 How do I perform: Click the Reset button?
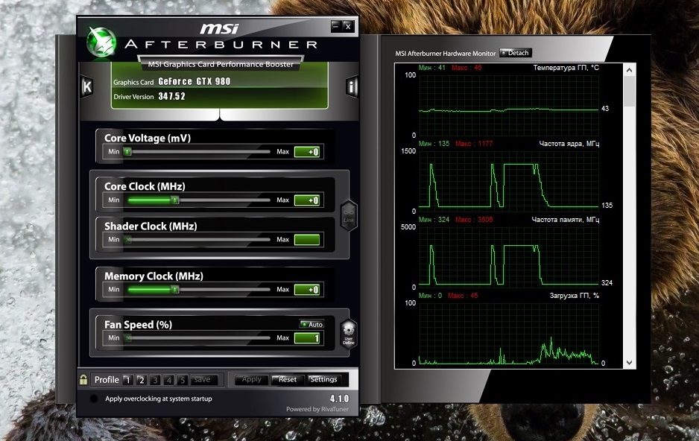point(288,379)
